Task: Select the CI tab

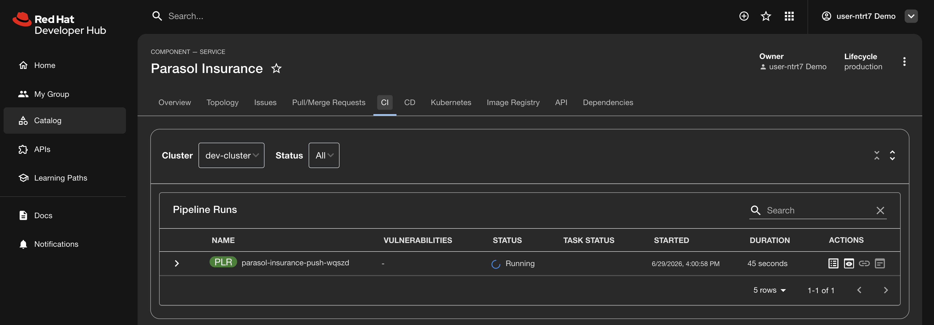Action: point(385,103)
